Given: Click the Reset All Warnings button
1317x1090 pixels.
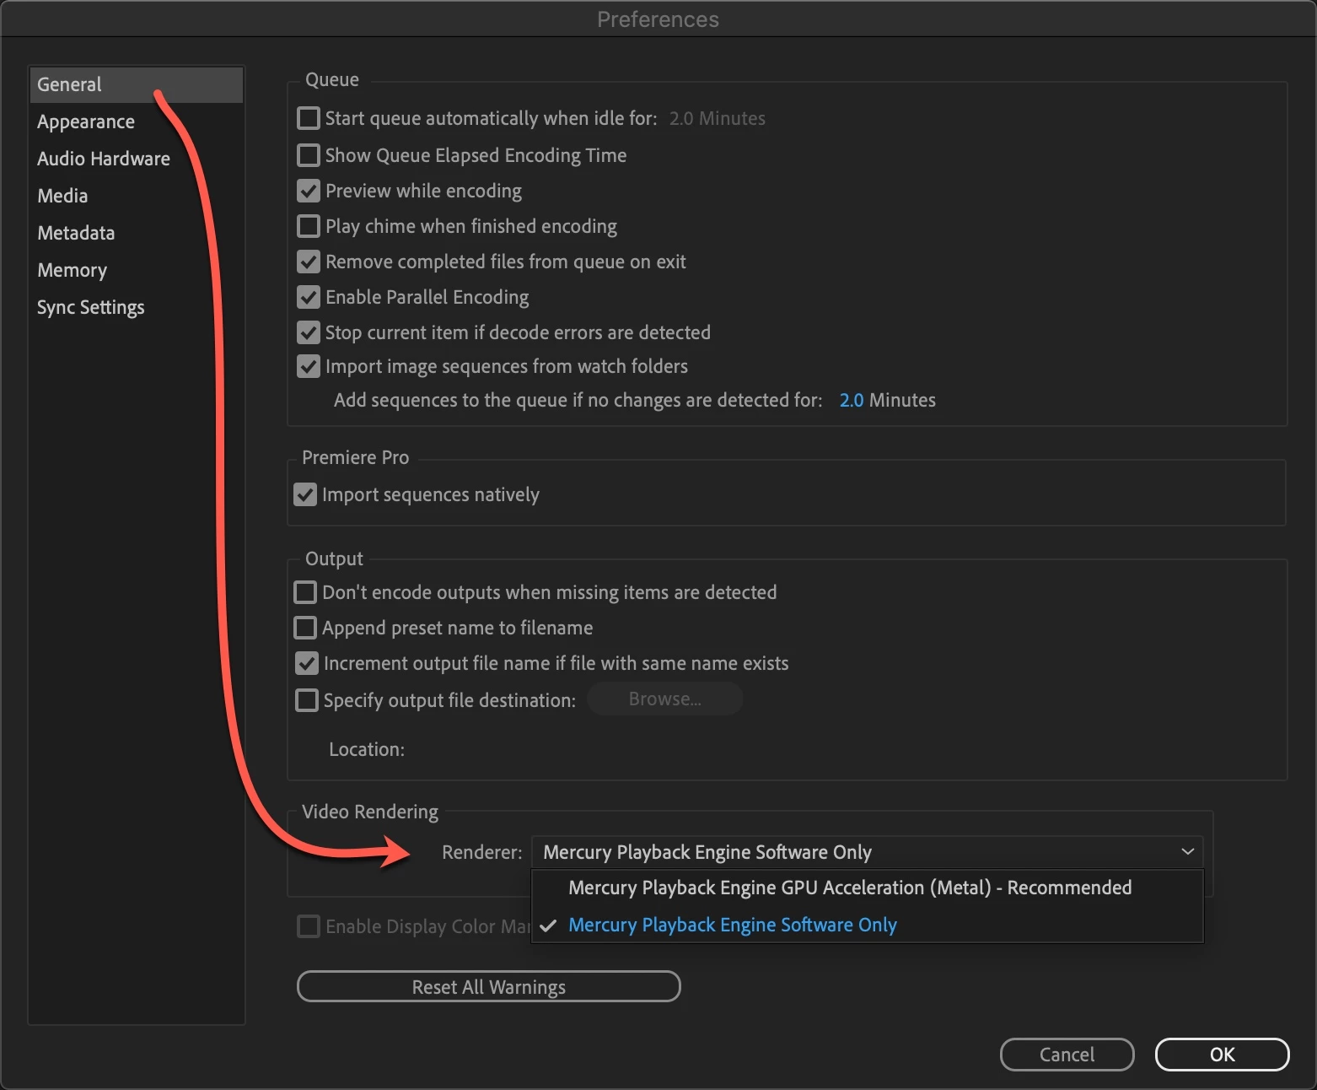Looking at the screenshot, I should click(489, 987).
